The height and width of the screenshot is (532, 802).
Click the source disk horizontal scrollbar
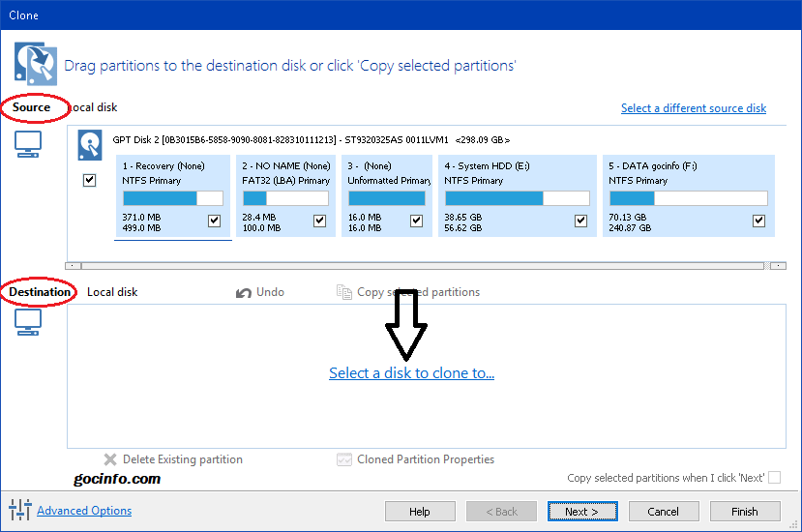tap(426, 265)
